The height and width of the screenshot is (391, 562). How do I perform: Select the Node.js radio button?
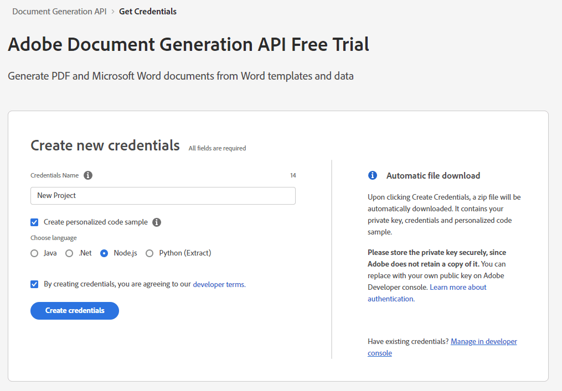[104, 253]
